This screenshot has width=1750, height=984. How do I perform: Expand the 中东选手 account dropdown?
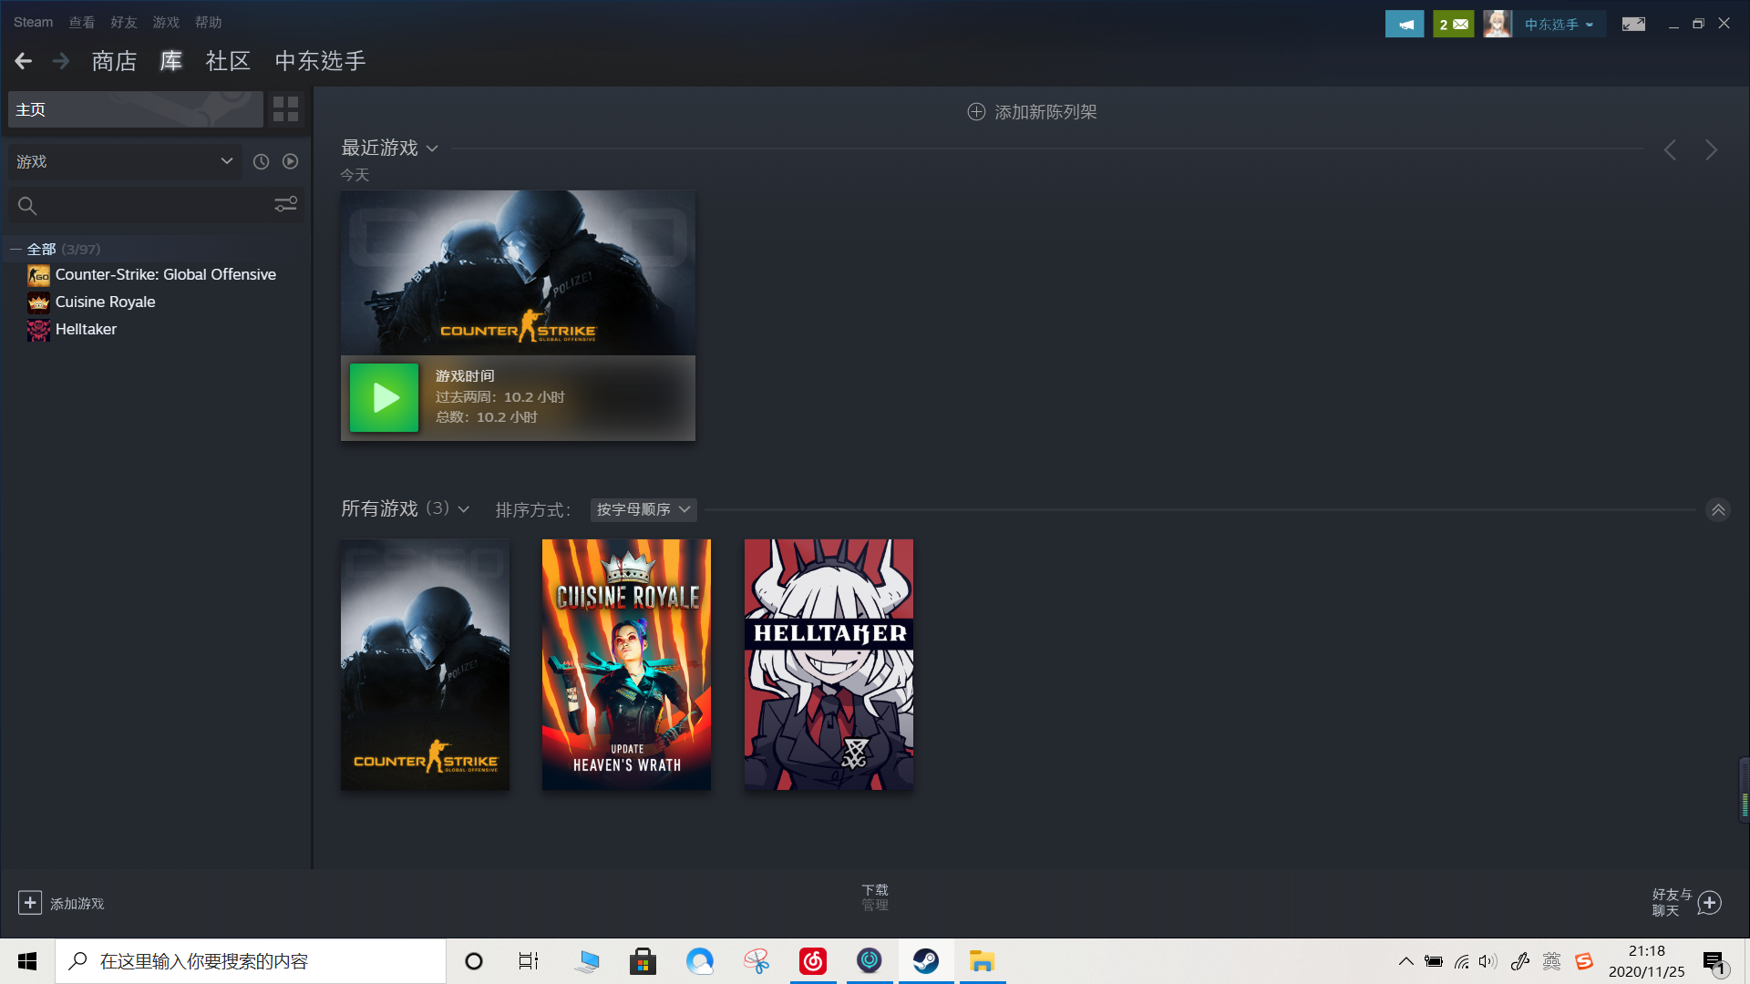[x=1559, y=25]
